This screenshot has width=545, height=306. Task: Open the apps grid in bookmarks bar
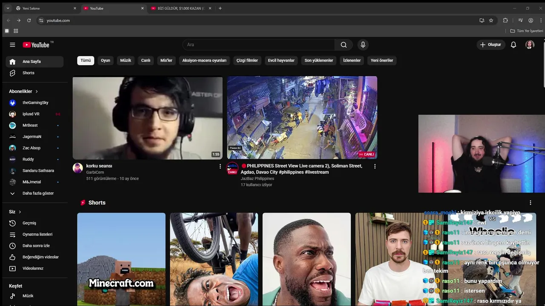(16, 31)
